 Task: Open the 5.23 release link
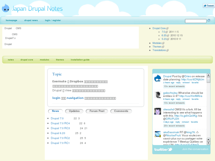click(x=164, y=39)
